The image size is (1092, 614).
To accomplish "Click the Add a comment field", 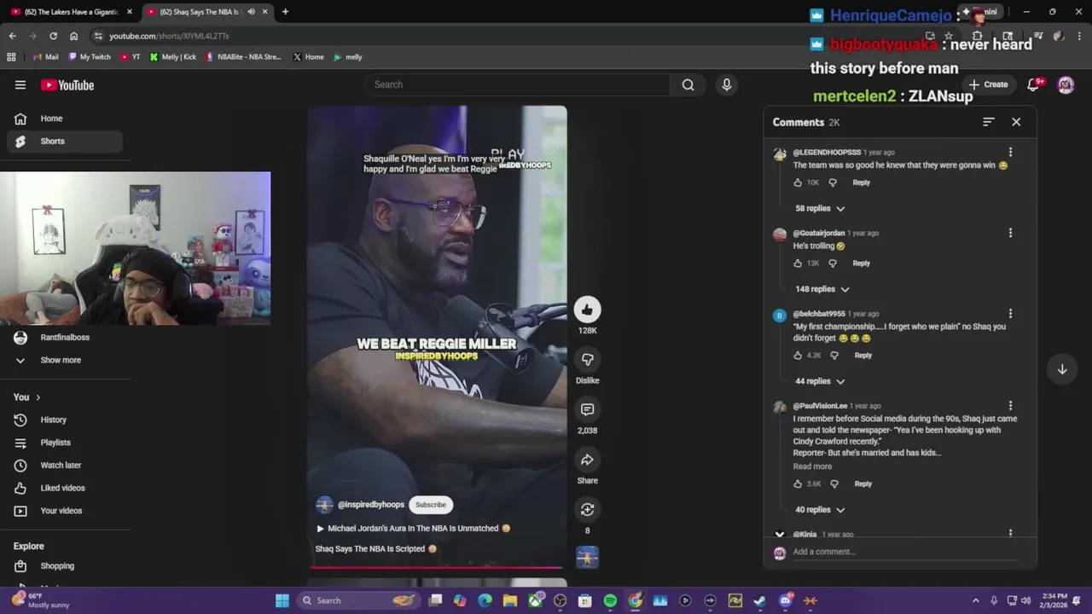I will coord(904,552).
